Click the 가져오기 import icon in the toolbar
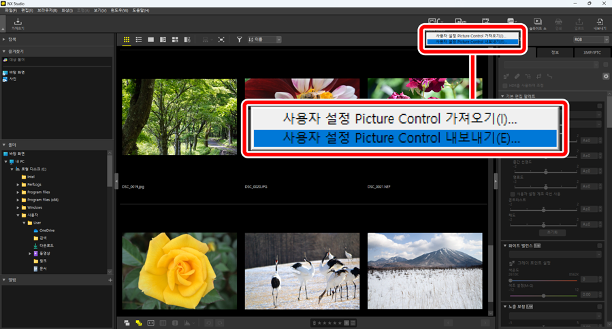The height and width of the screenshot is (329, 612). 18,24
